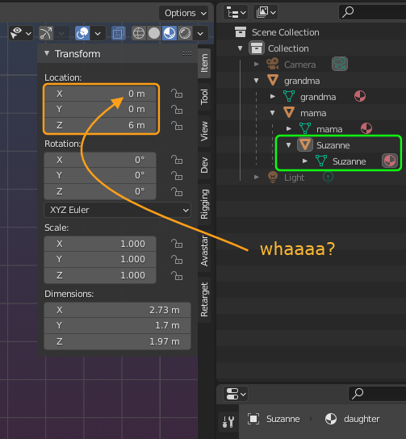
Task: Switch to the Rigging sidebar tab
Action: [204, 204]
